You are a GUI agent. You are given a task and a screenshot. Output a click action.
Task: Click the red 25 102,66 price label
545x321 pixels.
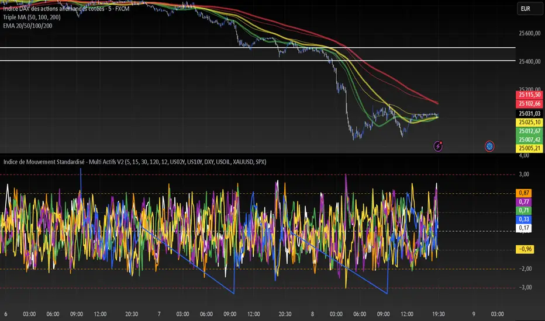tap(529, 103)
